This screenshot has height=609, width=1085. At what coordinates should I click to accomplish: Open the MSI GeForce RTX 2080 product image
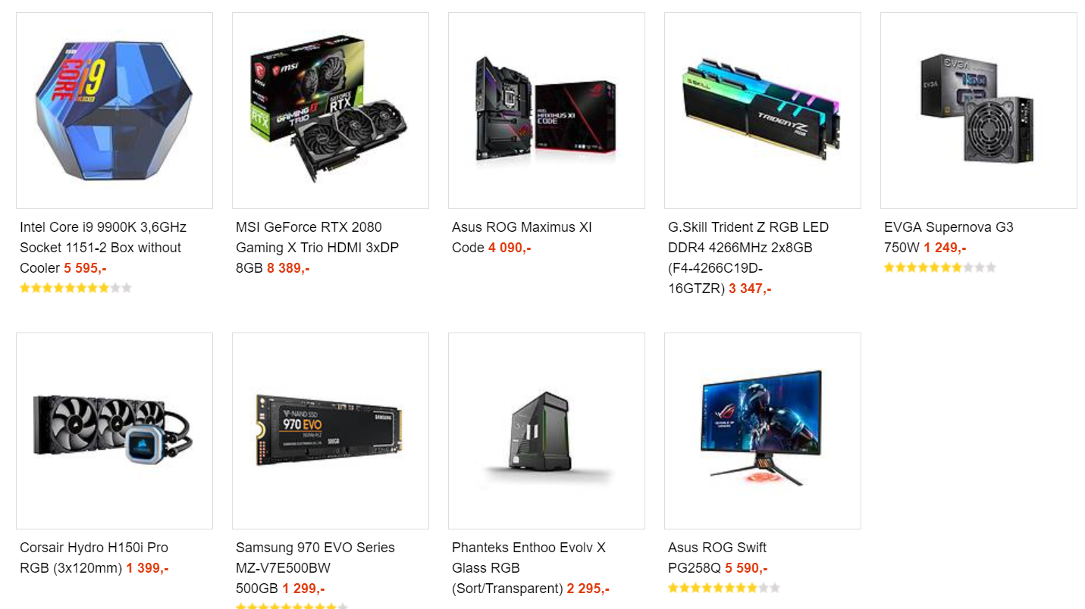(x=331, y=111)
